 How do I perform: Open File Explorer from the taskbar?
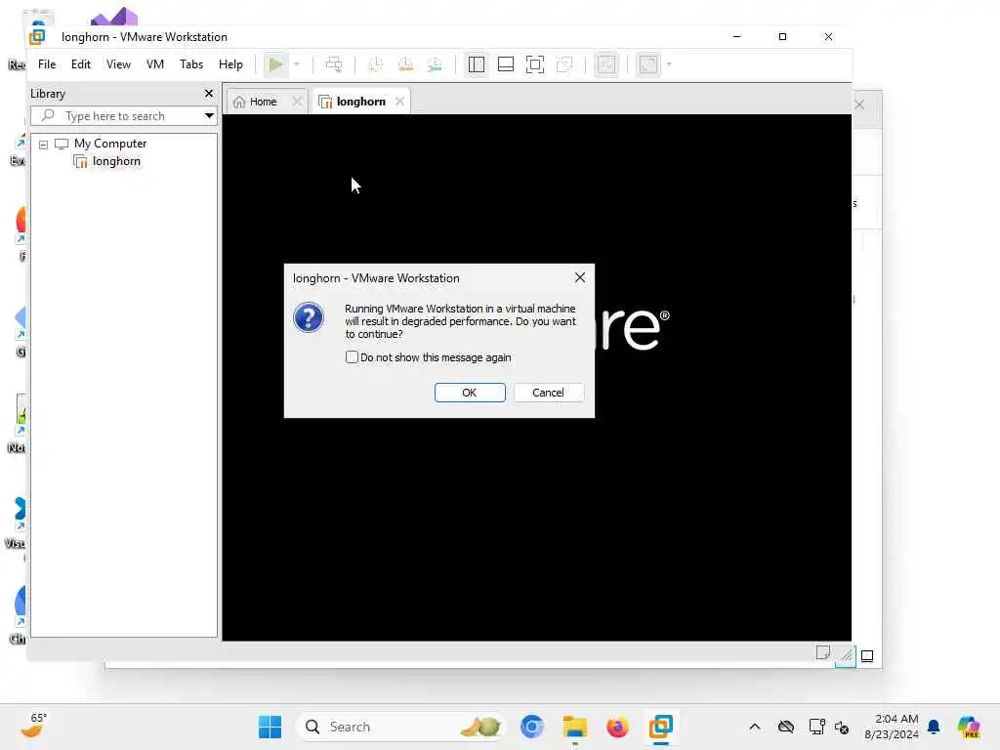[574, 727]
